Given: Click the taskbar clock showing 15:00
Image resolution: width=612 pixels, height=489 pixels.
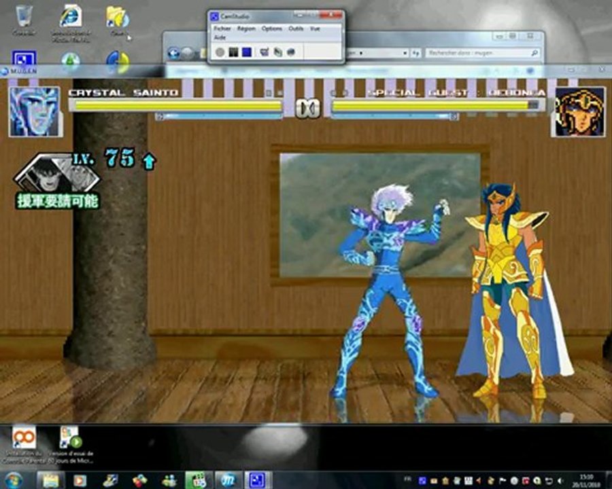Looking at the screenshot, I should pyautogui.click(x=587, y=480).
